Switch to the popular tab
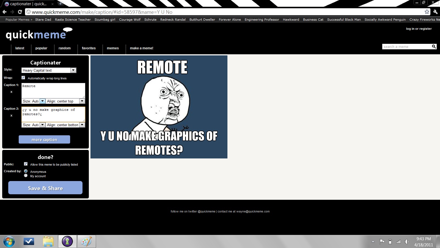Screen dimensions: 440x248 pyautogui.click(x=41, y=48)
